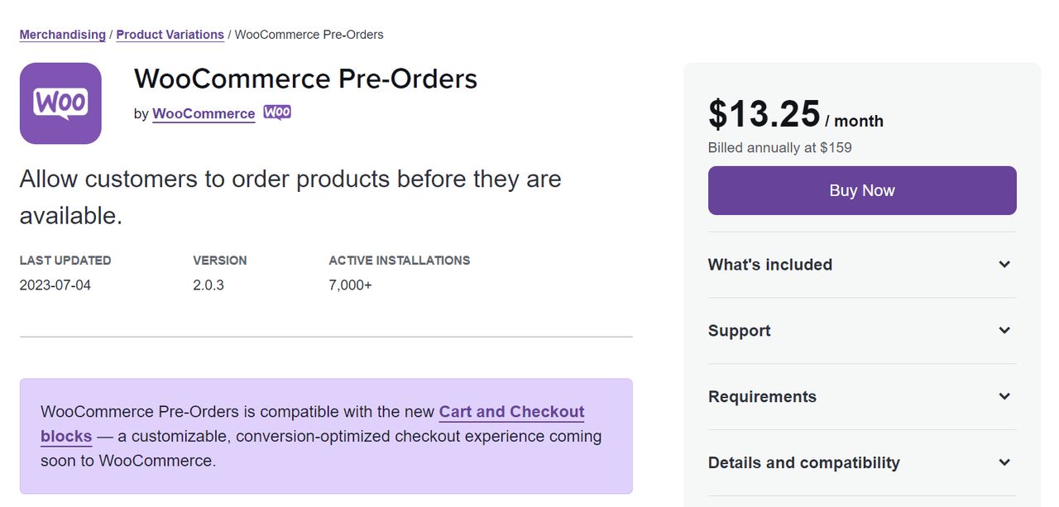Go to Product Variations breadcrumb
1059x507 pixels.
point(170,35)
